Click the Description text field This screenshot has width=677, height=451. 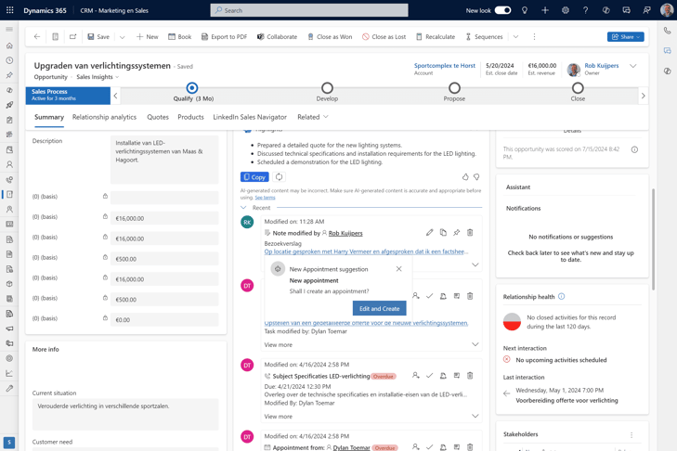[x=164, y=161]
